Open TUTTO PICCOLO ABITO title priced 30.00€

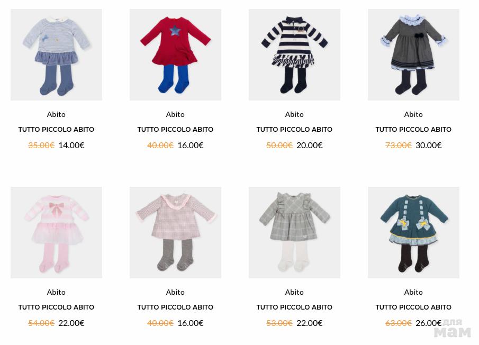click(413, 130)
